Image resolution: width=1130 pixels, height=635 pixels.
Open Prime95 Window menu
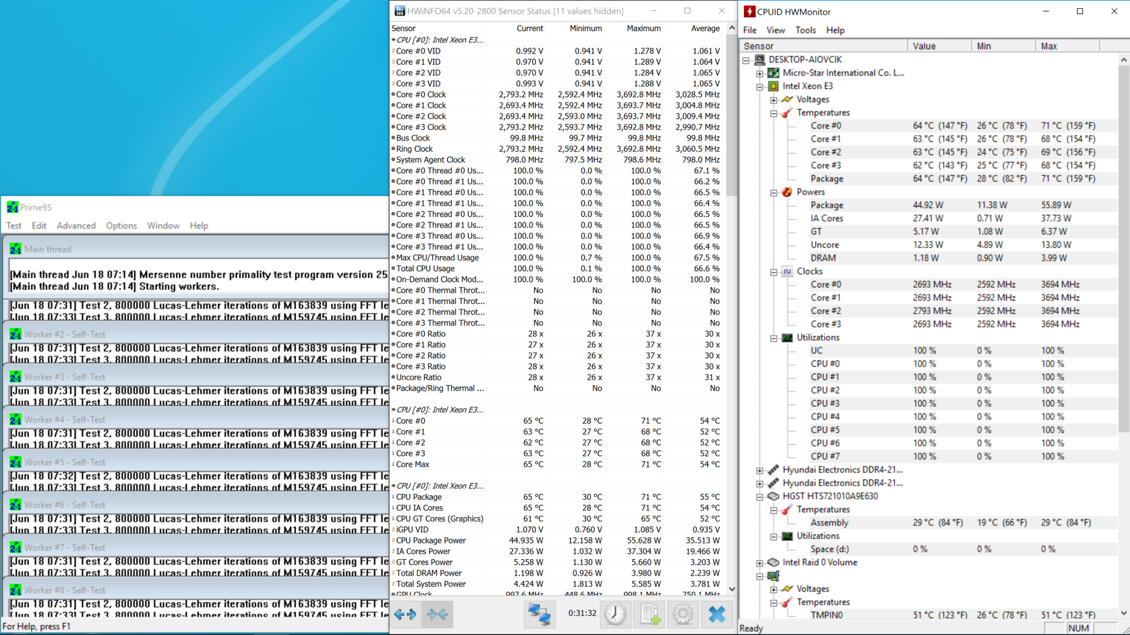tap(163, 226)
